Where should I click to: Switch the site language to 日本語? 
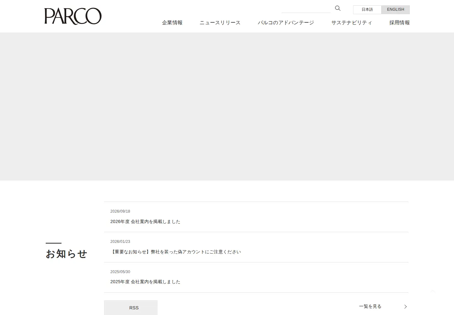pos(367,9)
